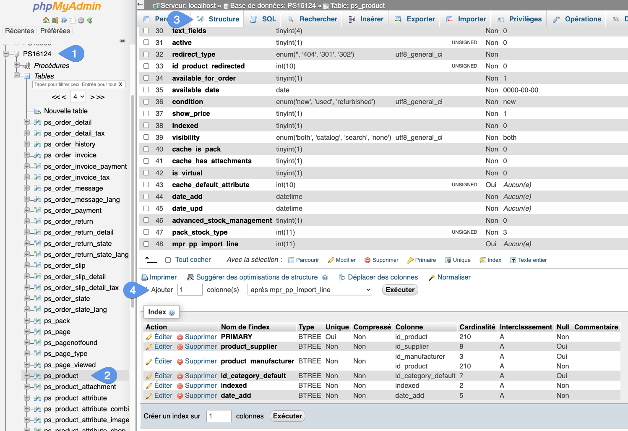Click the log out door icon
Screen dimensions: 628x431
(x=55, y=20)
